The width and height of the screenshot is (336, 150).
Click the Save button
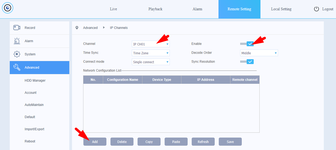pyautogui.click(x=230, y=142)
